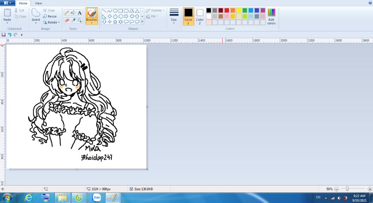Choose the yellow color swatch
Image resolution: width=373 pixels, height=203 pixels.
(x=239, y=10)
